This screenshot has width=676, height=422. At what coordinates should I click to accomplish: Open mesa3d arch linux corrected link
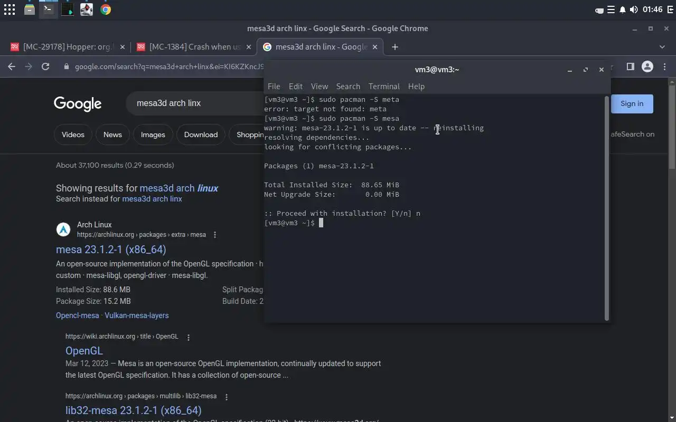click(x=179, y=188)
